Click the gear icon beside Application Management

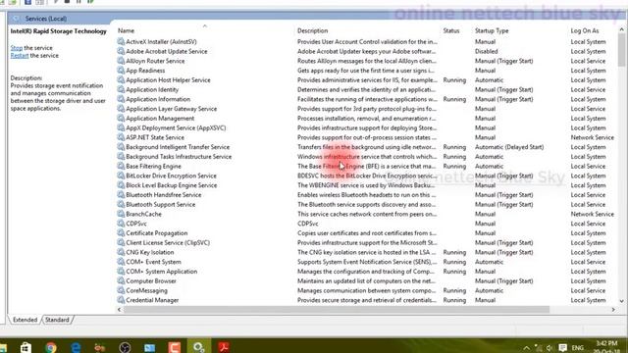coord(121,119)
